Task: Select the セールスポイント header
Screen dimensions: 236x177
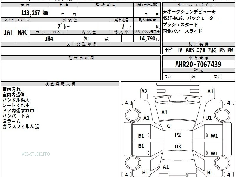Action: 199,5
